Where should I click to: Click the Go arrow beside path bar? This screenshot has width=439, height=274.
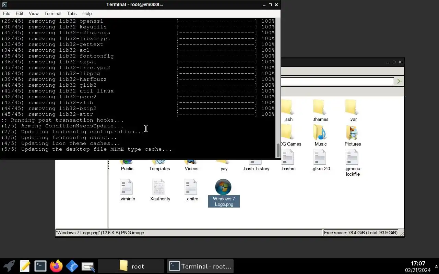coord(399,81)
